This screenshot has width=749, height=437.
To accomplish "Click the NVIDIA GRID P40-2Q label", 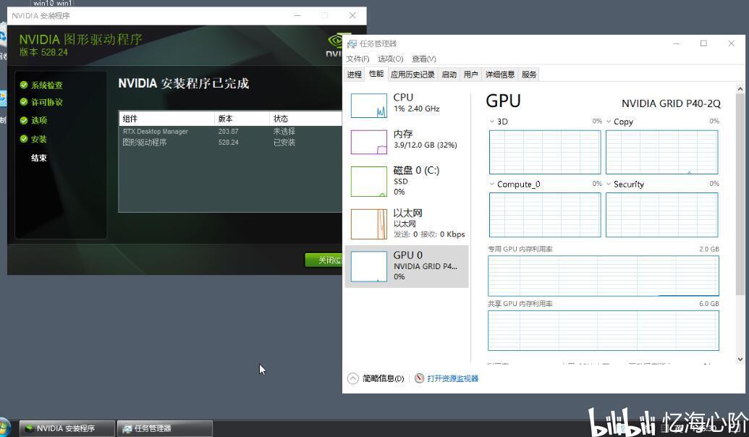I will 671,103.
